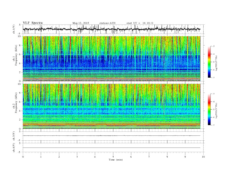
Task: Click time axis tick label "7" at bottom
Action: coord(149,157)
